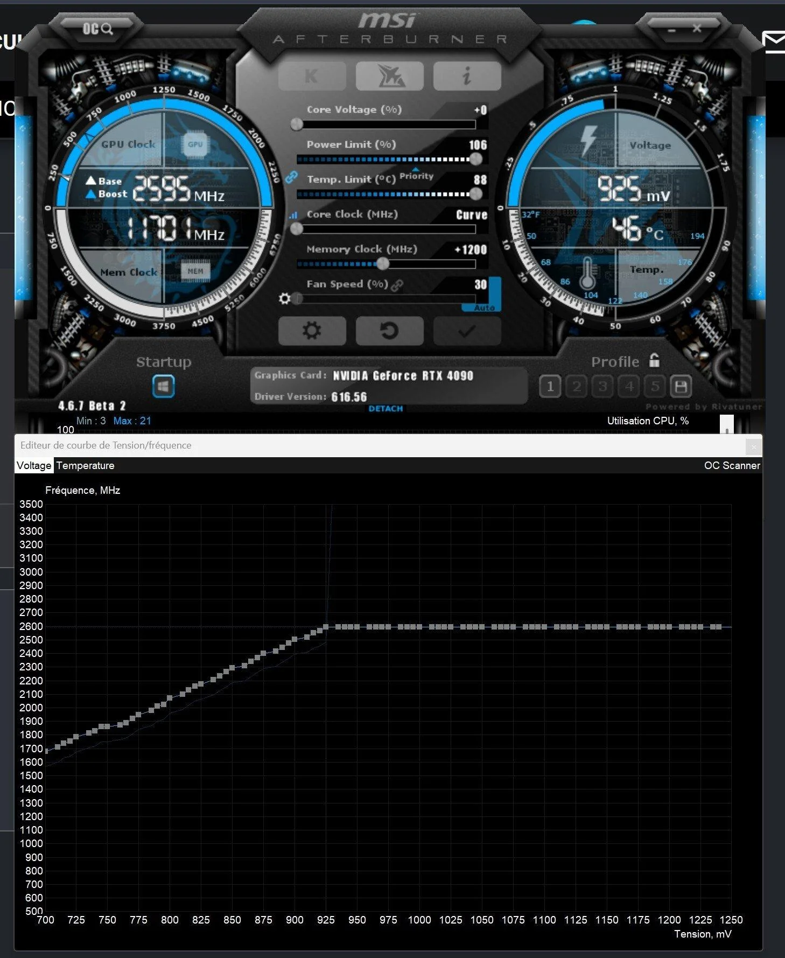Select profile slot 3
The height and width of the screenshot is (958, 785).
(602, 386)
